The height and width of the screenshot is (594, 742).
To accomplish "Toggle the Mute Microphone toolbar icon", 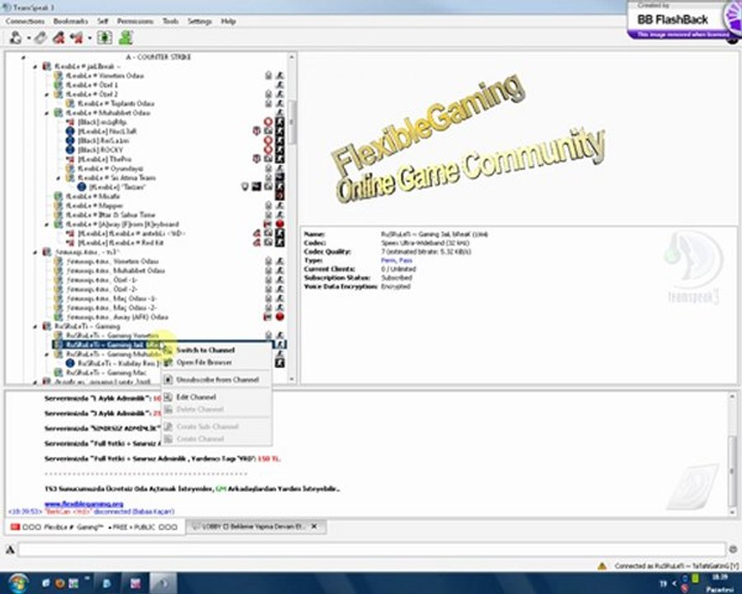I will tap(59, 37).
